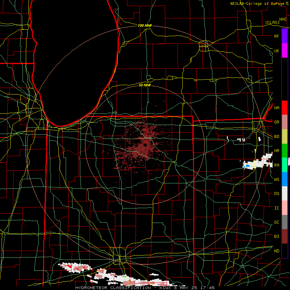This screenshot has width=290, height=290.
Task: Click the white DS legend color swatch
Action: pyautogui.click(x=285, y=193)
